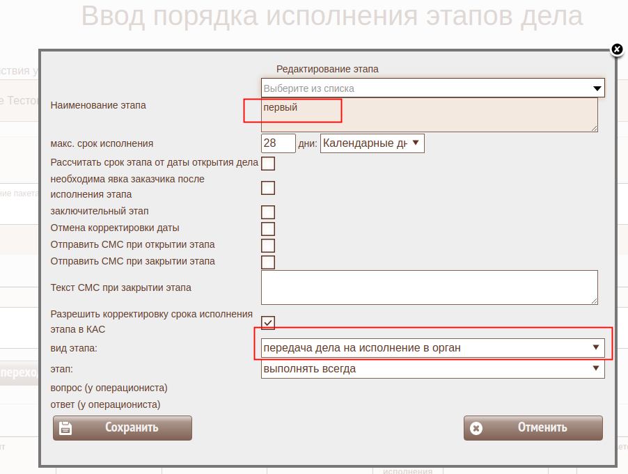The width and height of the screenshot is (628, 474).
Task: Click the cancel cross icon on Отменить
Action: tap(476, 428)
